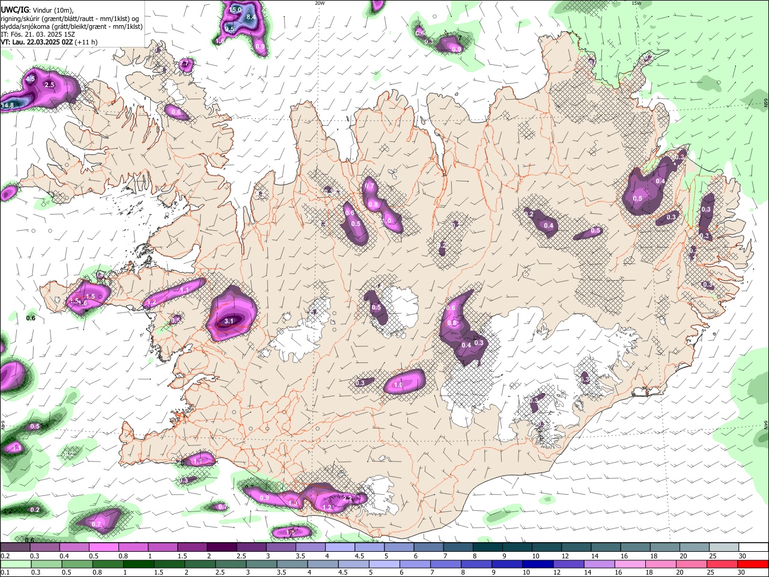Click the rain legend swatch between 3 and 3.5
This screenshot has height=577, width=769.
pyautogui.click(x=261, y=564)
